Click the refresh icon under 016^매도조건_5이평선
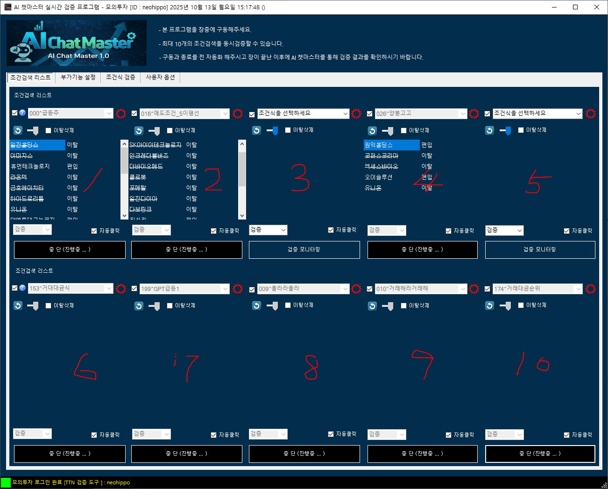 tap(139, 131)
